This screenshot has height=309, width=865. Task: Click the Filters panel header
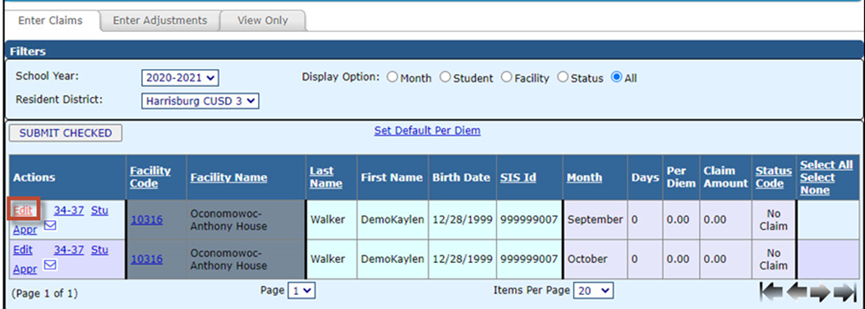tap(434, 51)
